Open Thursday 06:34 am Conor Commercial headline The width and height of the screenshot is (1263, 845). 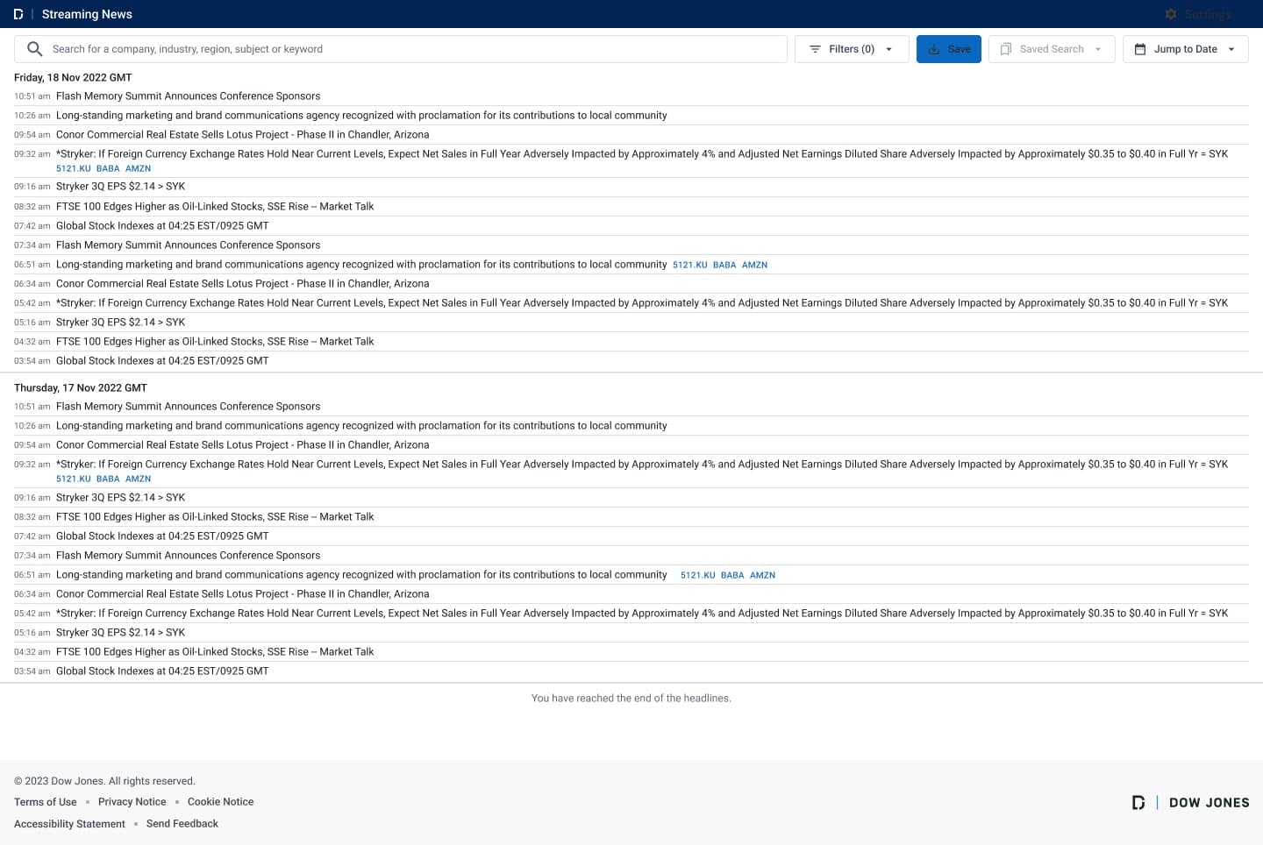click(243, 594)
